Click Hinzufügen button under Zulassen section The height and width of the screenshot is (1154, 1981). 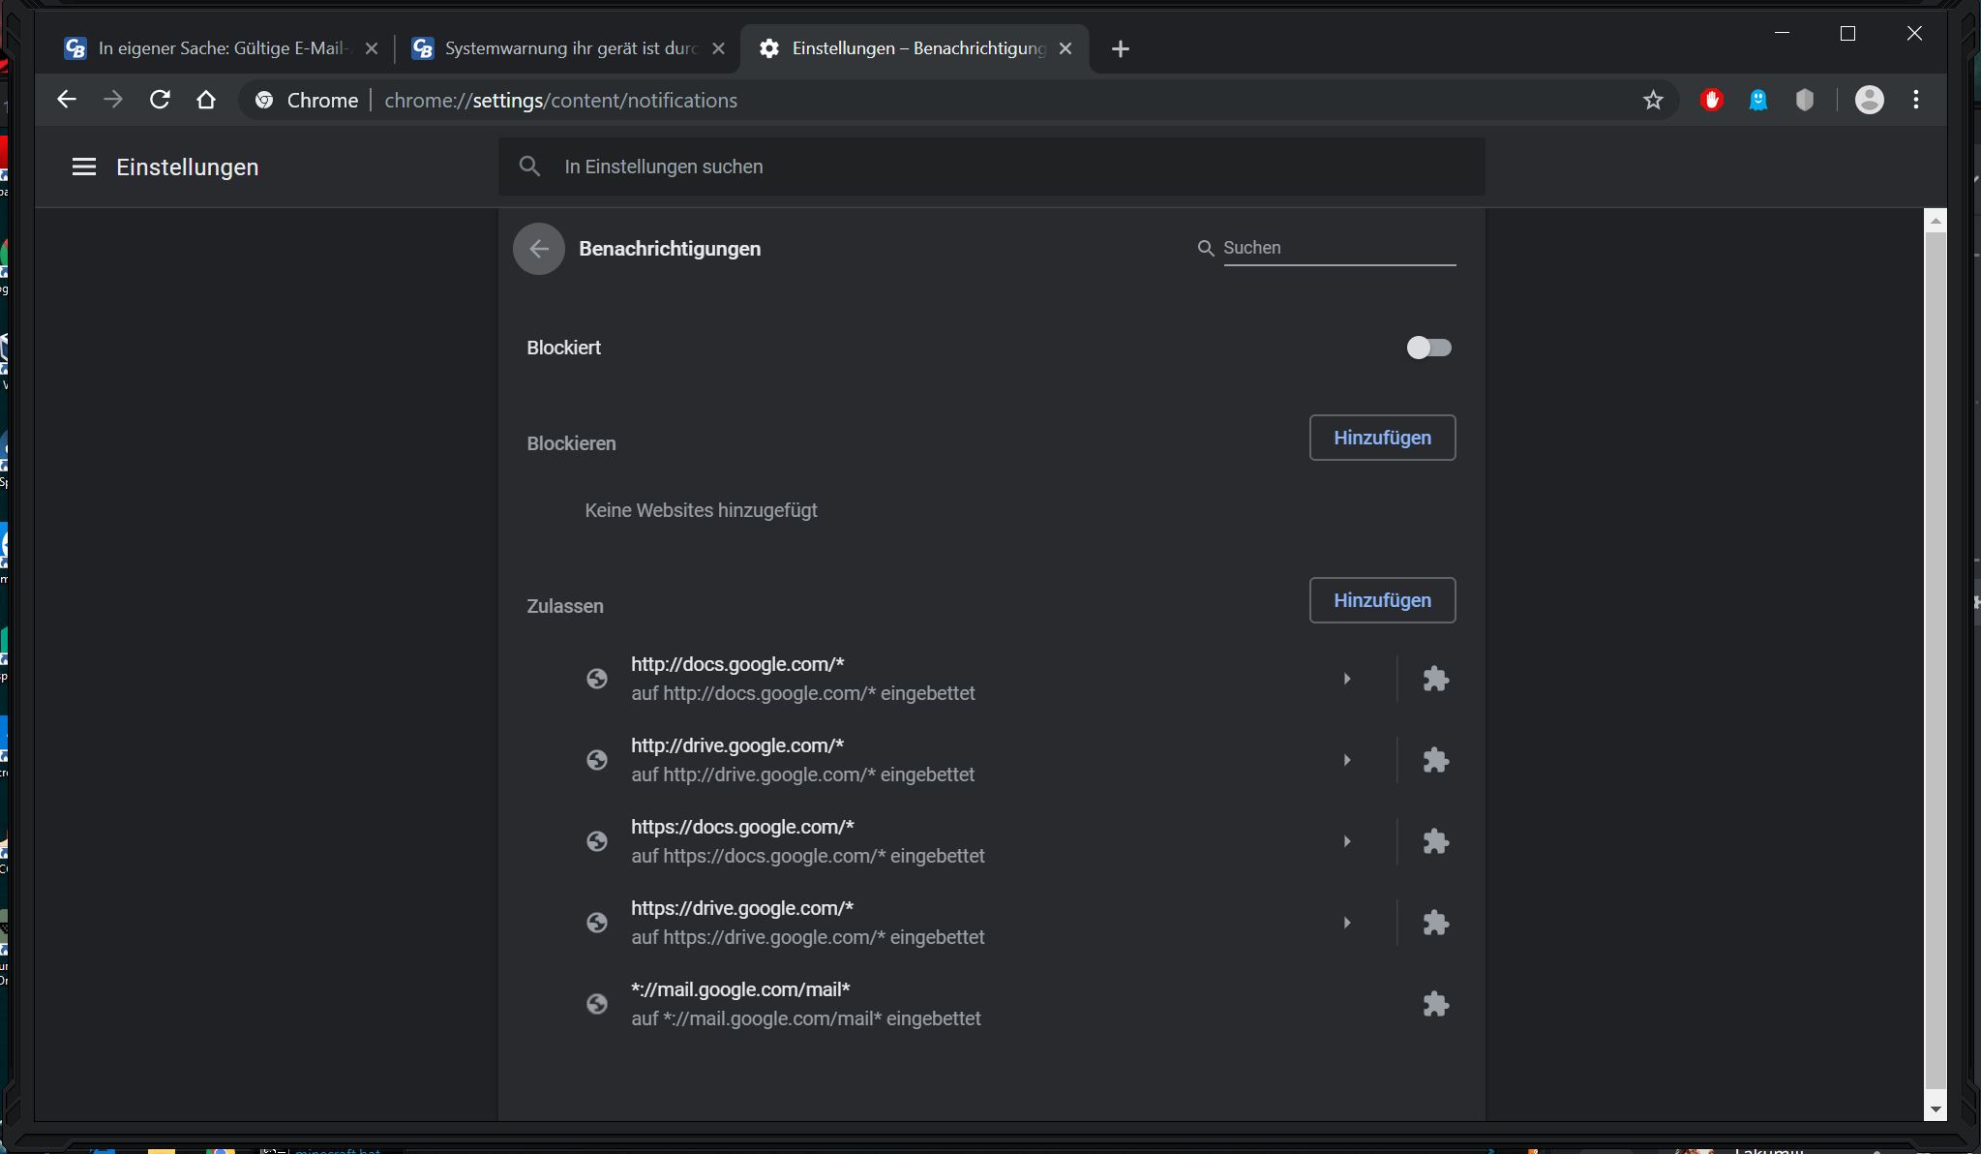point(1381,600)
